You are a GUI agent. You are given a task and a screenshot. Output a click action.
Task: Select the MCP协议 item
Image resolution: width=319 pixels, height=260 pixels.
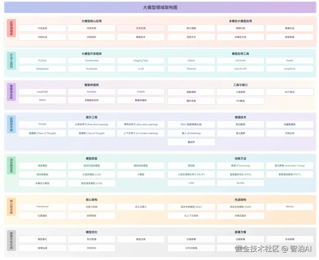click(x=289, y=92)
